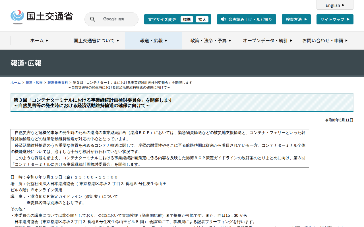Click the arrow icon on 検索方法 button

(305, 19)
